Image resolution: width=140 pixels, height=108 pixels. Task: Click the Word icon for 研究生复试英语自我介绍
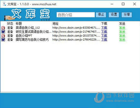click(3, 32)
